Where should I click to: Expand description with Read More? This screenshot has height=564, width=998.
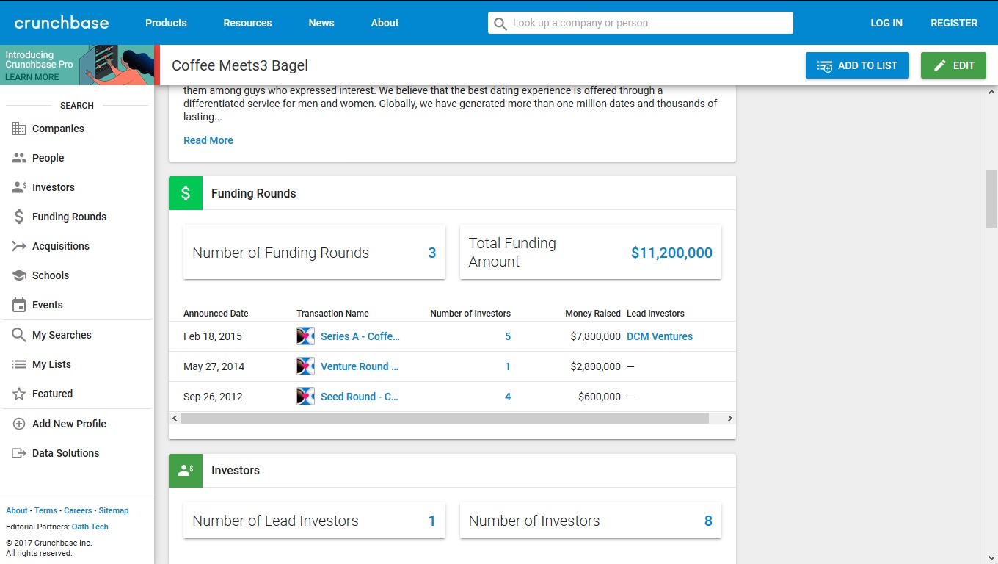(208, 140)
